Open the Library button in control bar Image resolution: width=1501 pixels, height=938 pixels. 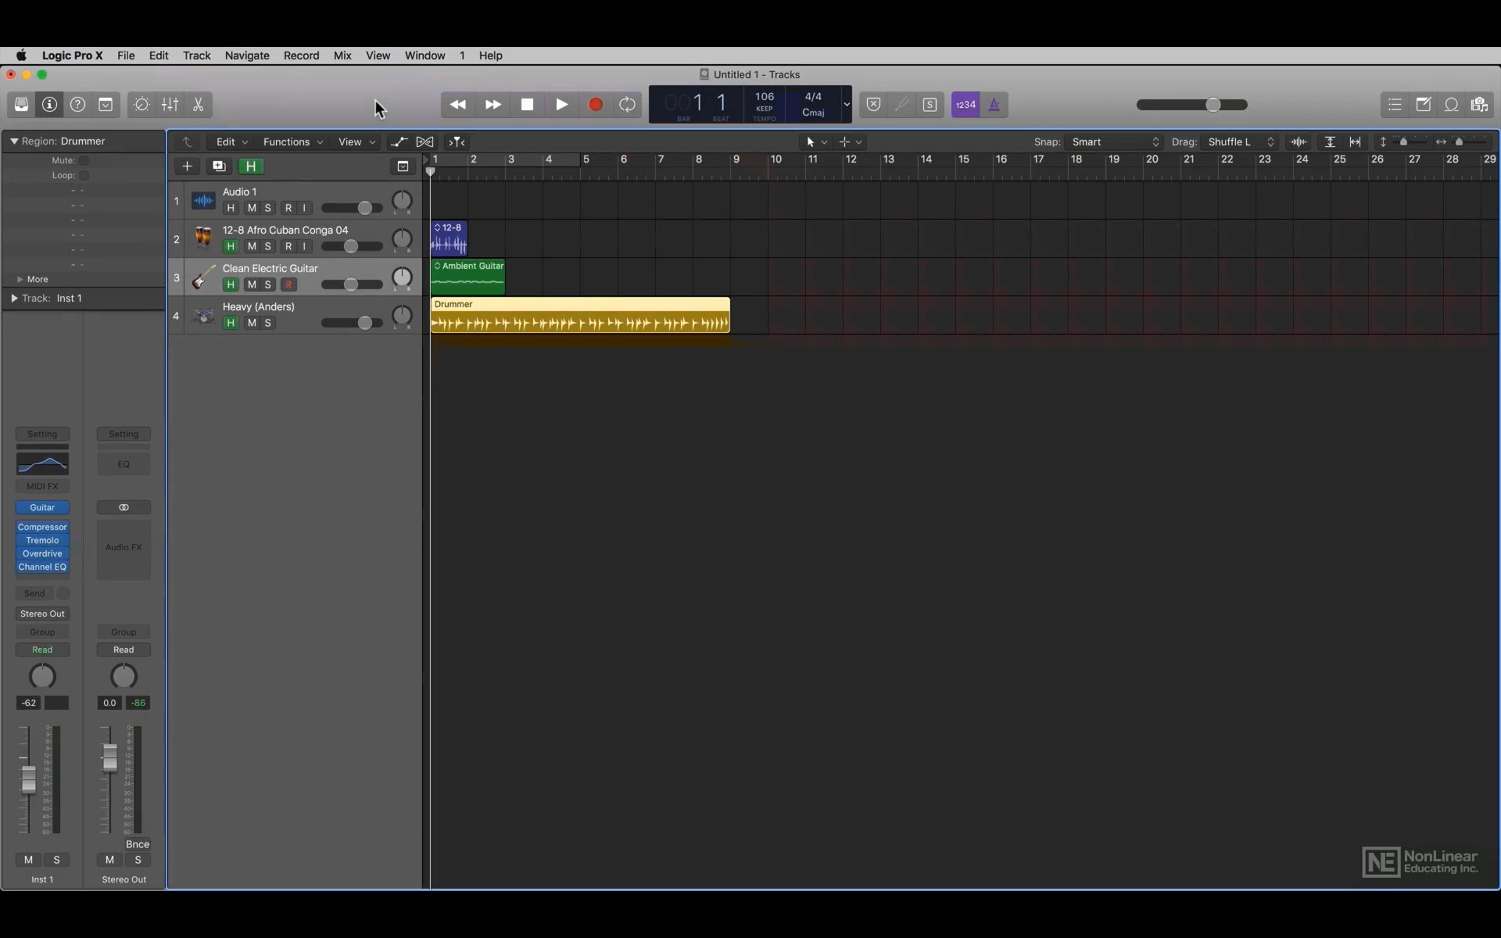tap(22, 105)
